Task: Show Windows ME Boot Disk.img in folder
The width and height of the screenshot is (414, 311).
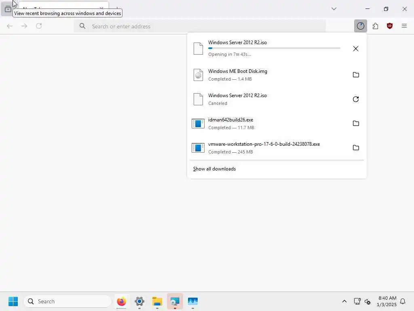Action: (356, 75)
